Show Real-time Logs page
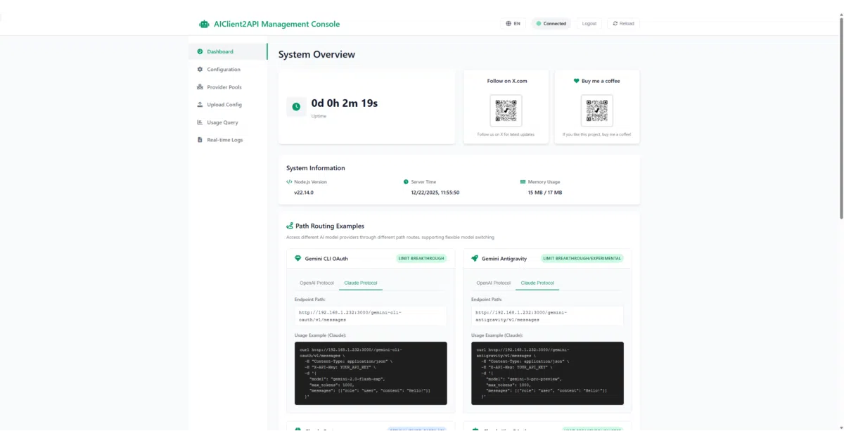 [x=228, y=140]
